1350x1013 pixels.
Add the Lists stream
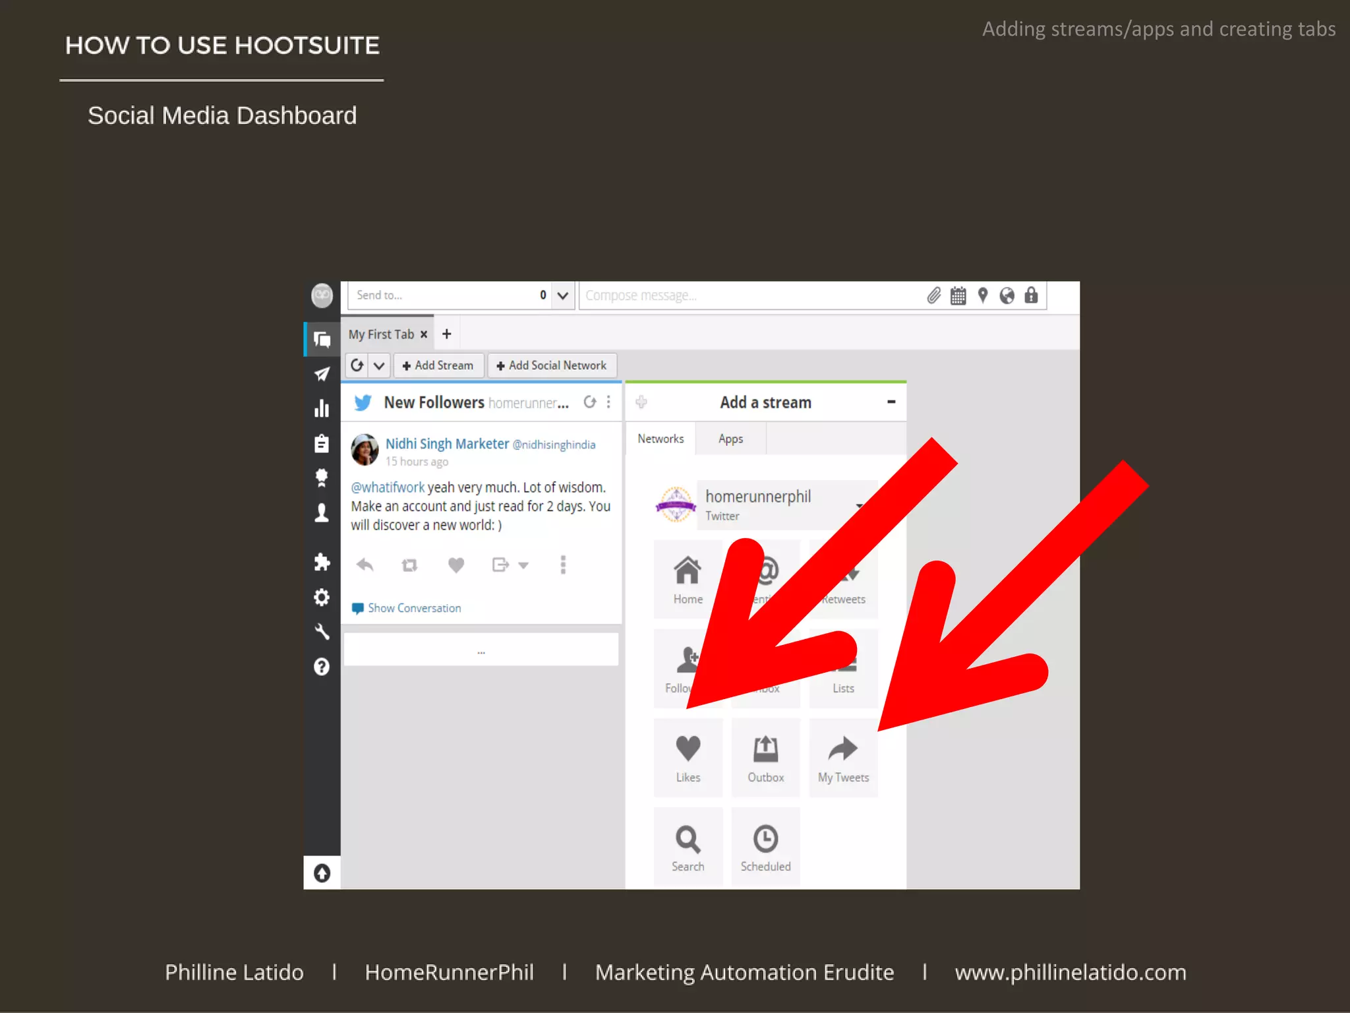(843, 668)
